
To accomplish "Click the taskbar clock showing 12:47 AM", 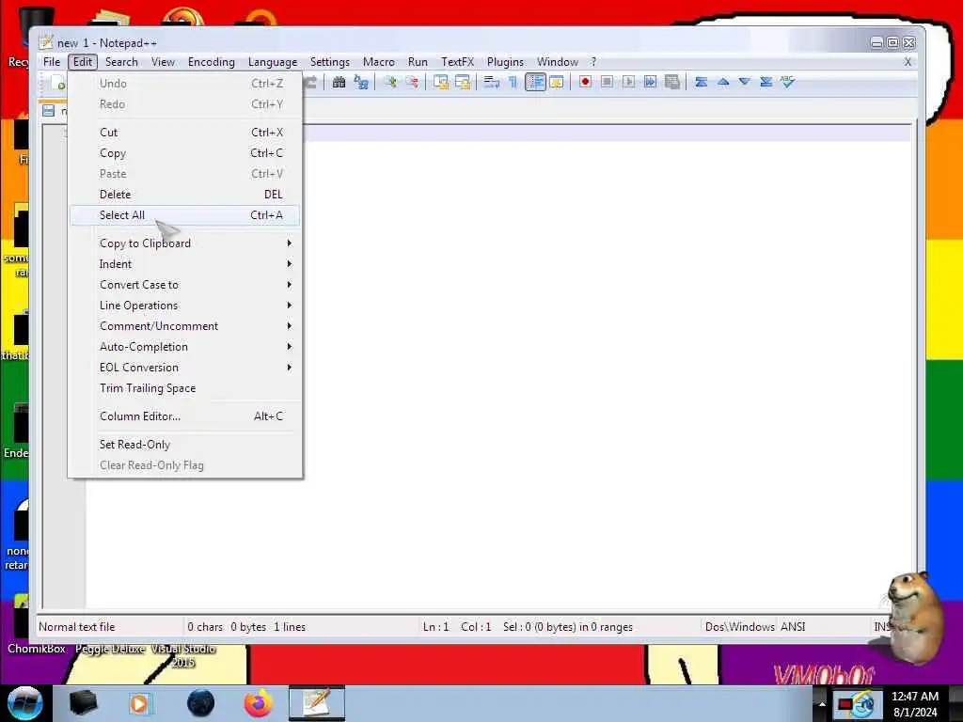I will 915,704.
